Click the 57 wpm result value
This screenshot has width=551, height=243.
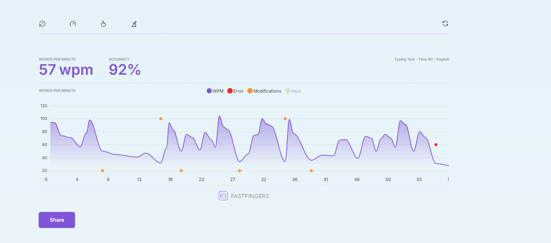[x=66, y=70]
